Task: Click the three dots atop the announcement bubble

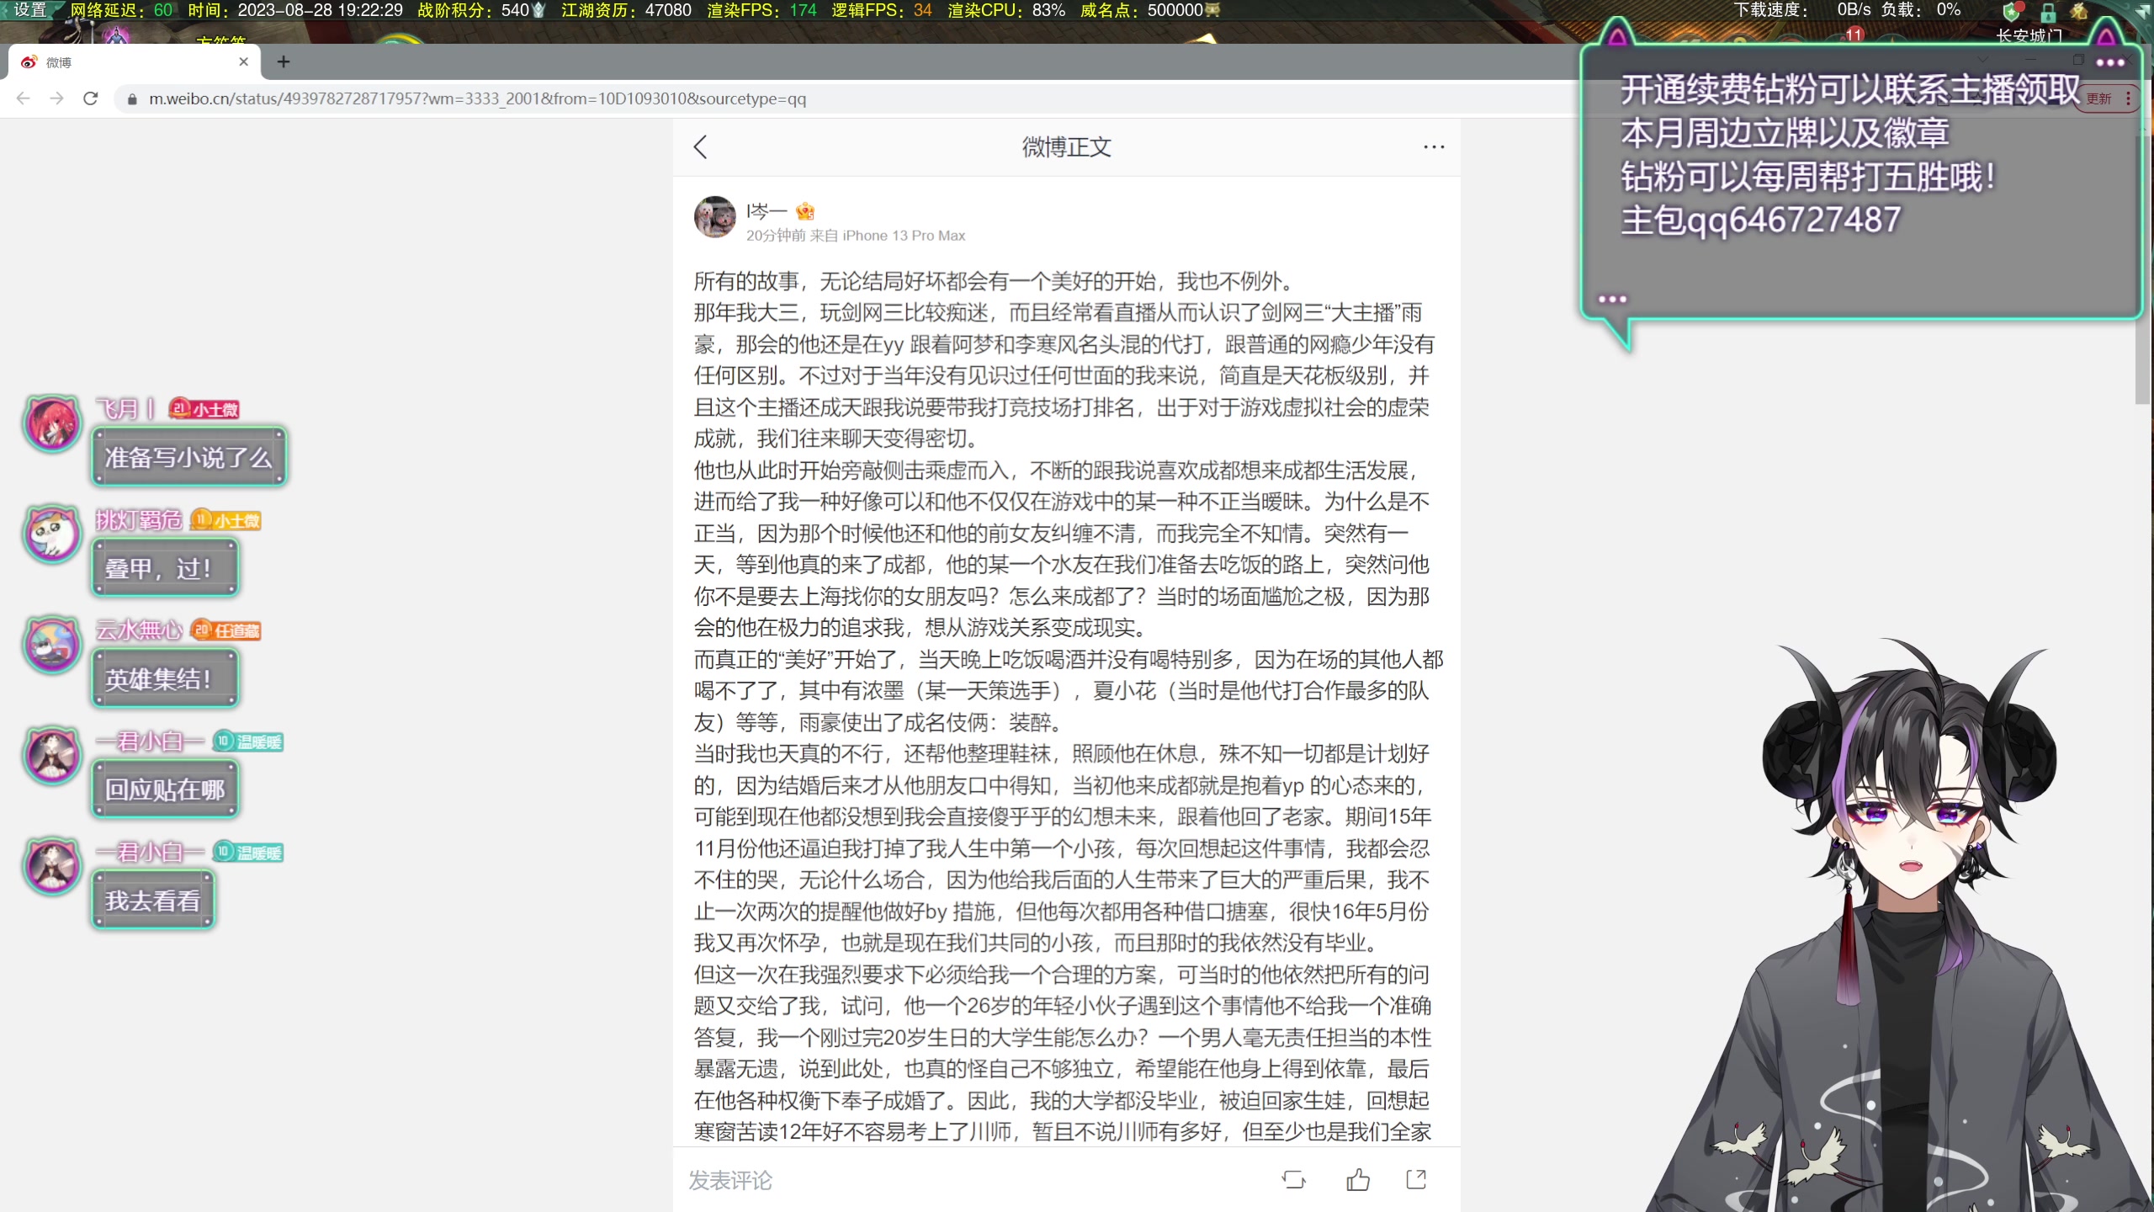Action: point(2110,62)
